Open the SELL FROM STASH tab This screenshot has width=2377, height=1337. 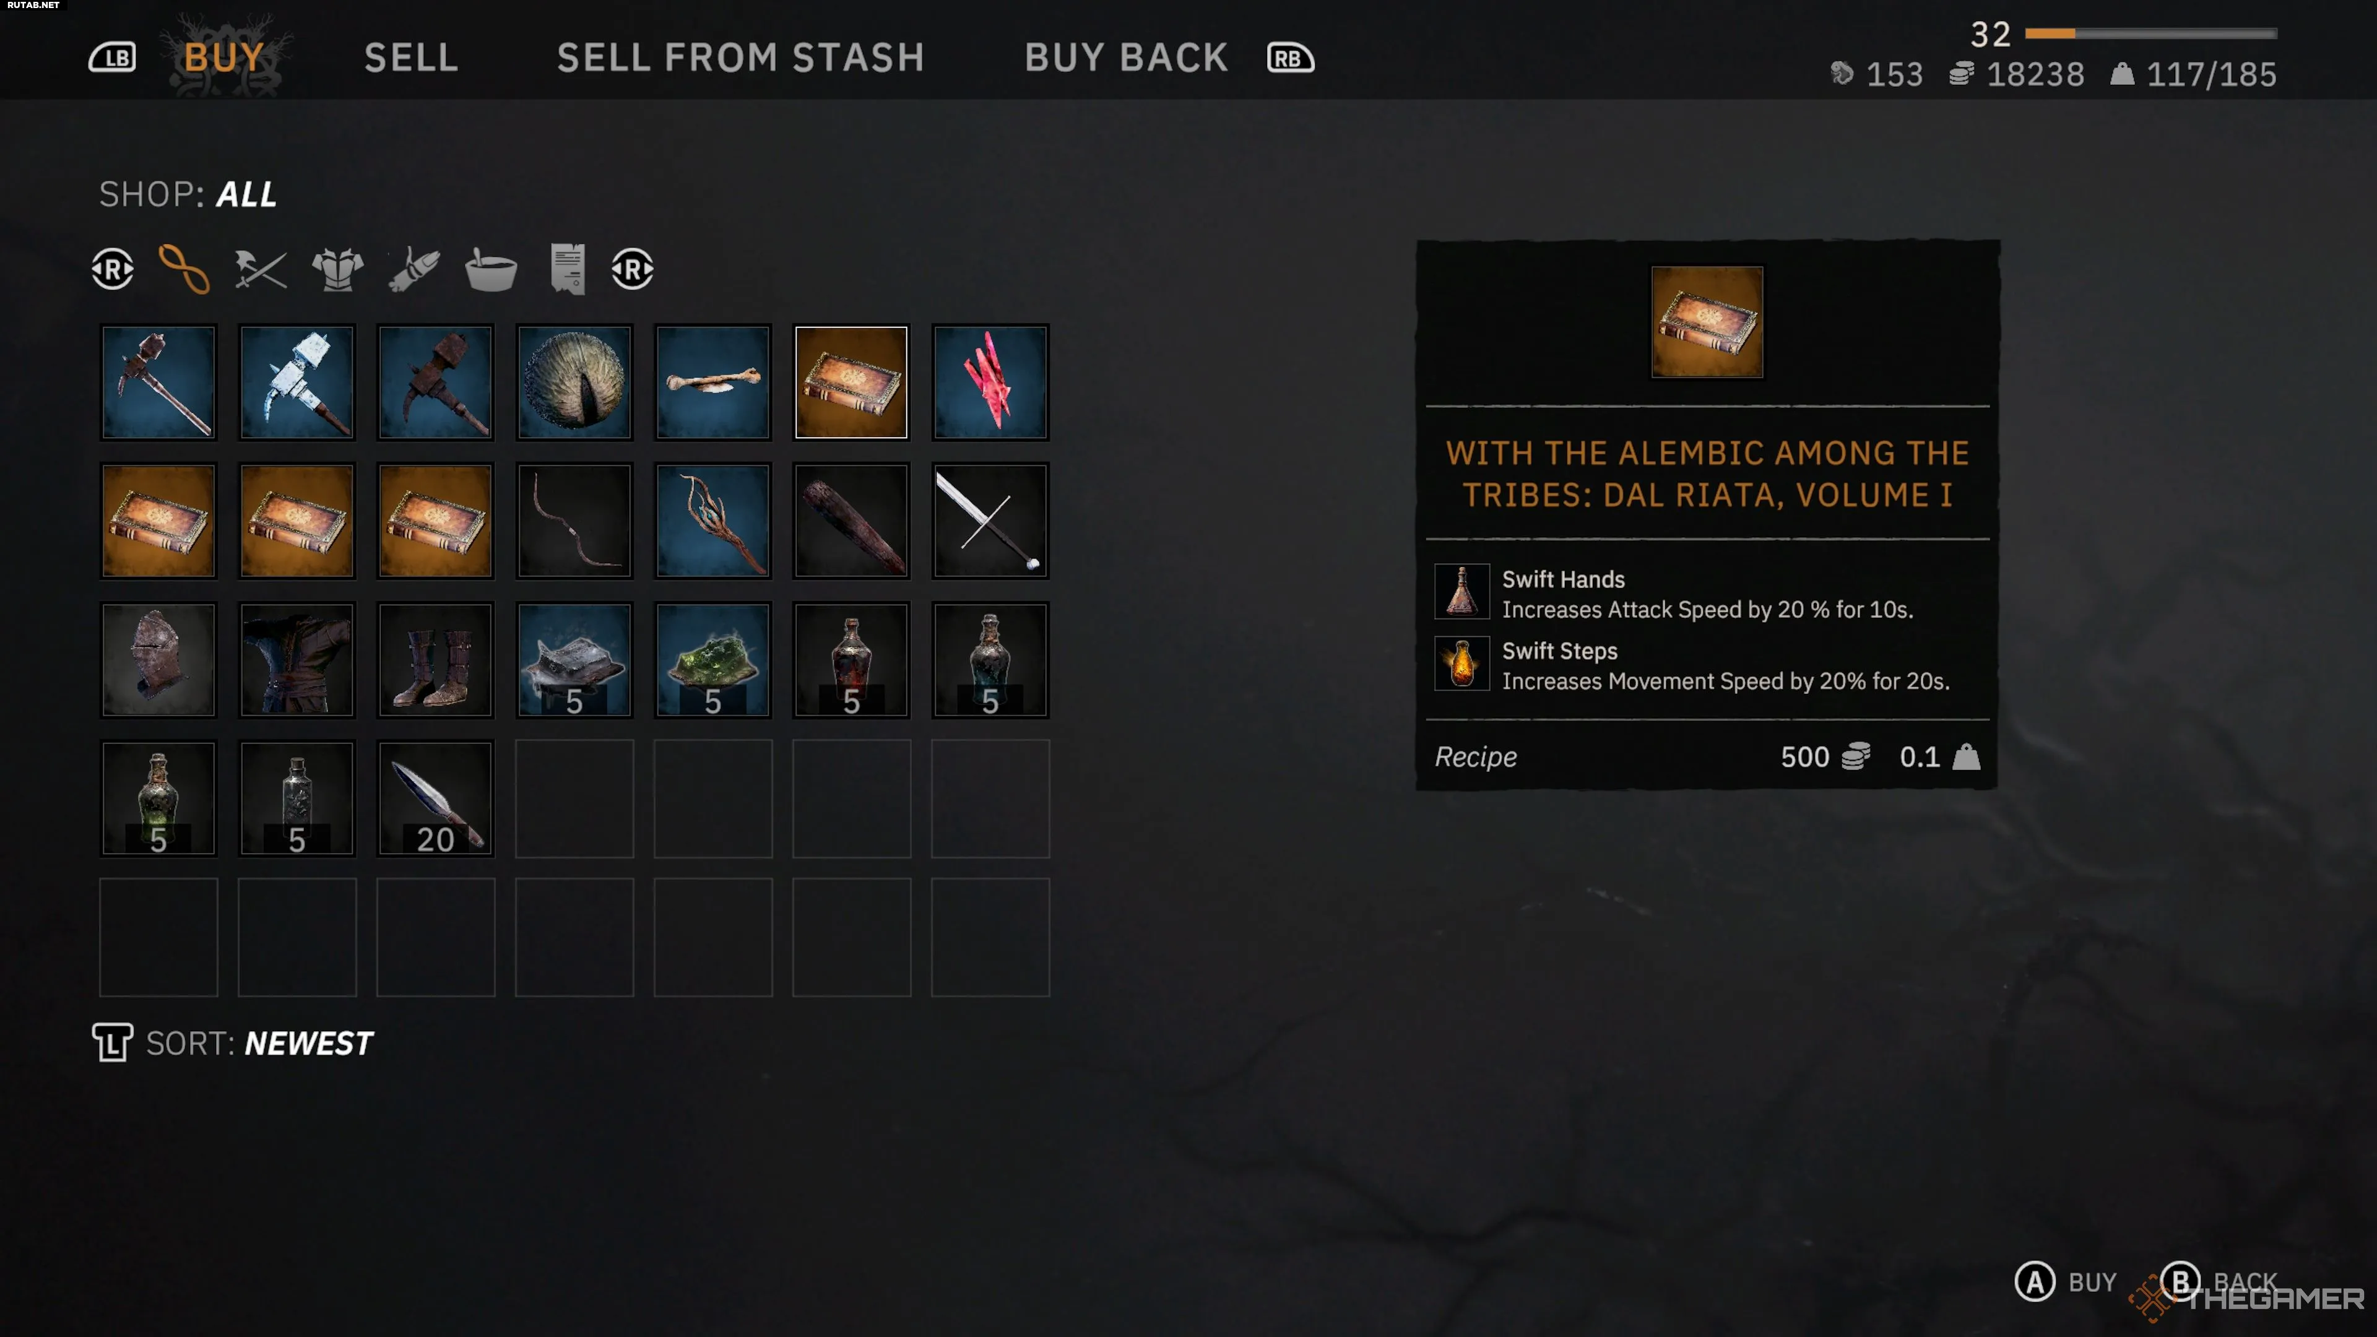click(740, 57)
